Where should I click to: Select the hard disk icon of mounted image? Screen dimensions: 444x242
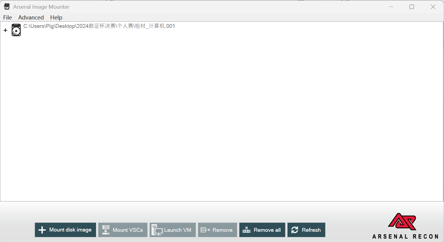pyautogui.click(x=16, y=30)
